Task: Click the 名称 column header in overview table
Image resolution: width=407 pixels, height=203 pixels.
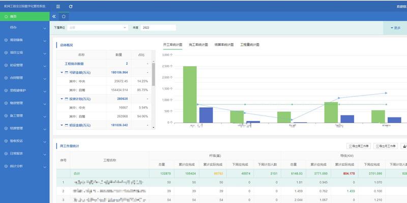Action: tap(81, 55)
